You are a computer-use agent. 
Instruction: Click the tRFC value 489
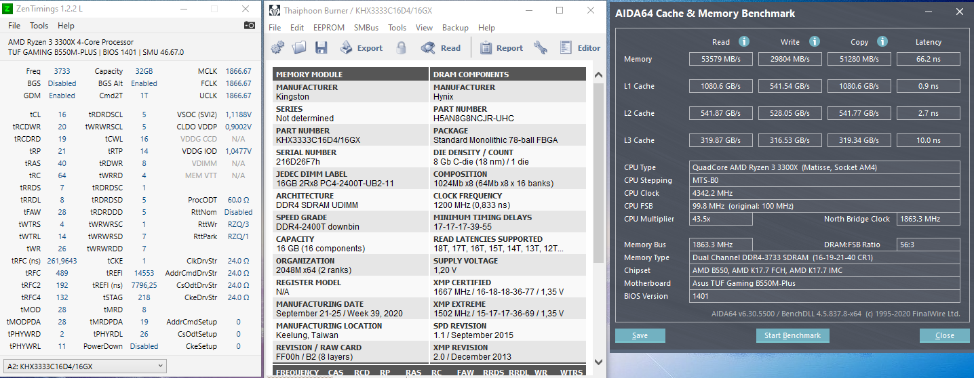62,273
